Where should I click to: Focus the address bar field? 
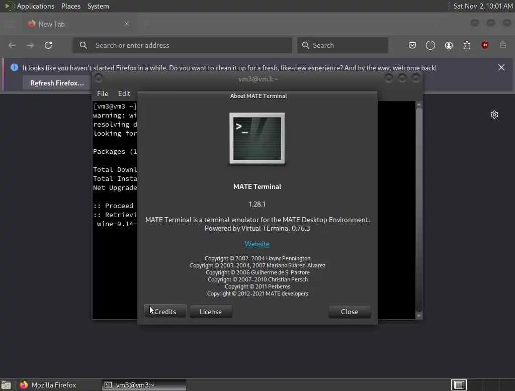click(x=182, y=45)
